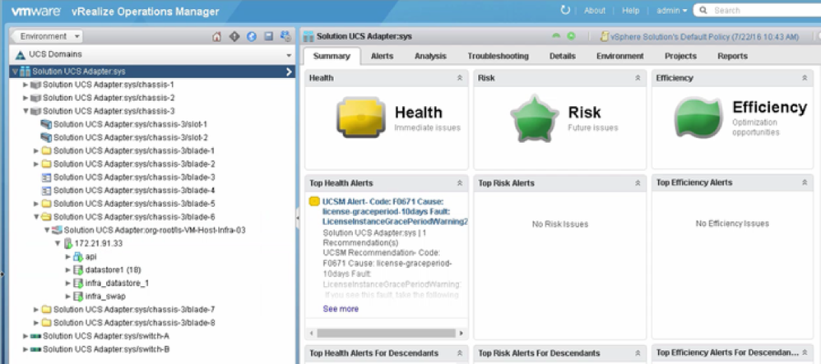Viewport: 821px width, 364px height.
Task: Select host 172.21.91.33 in tree
Action: tap(98, 243)
